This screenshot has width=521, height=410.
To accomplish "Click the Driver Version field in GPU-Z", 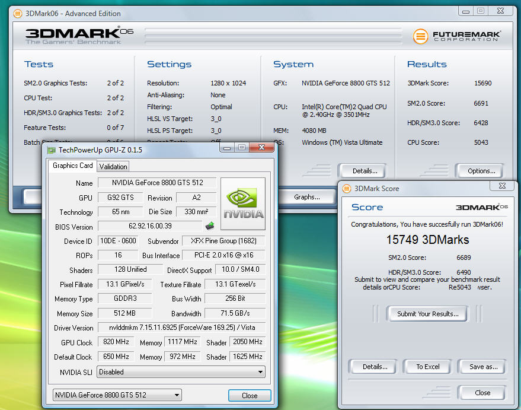I will (x=182, y=328).
